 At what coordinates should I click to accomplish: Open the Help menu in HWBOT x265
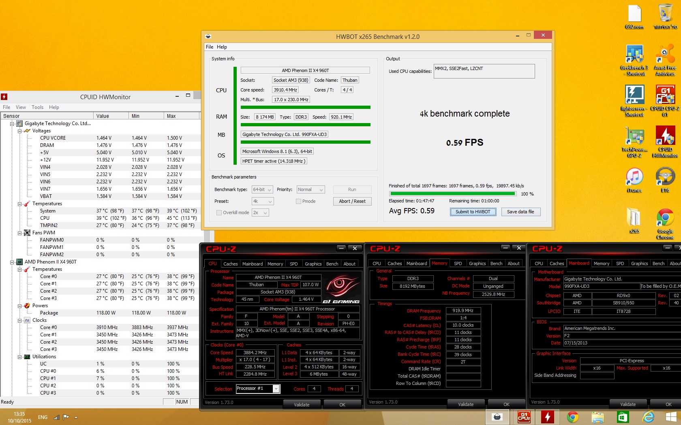[x=222, y=47]
